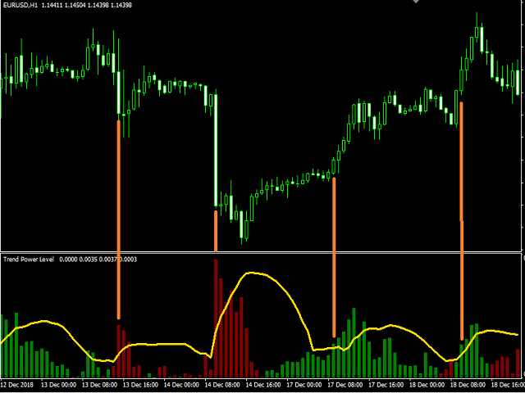Click the '13 Dec 08:00' time axis label

click(x=99, y=385)
